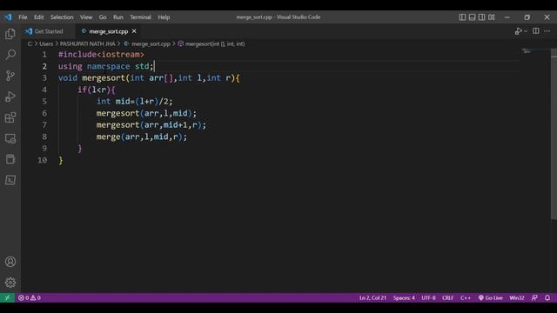This screenshot has width=557, height=313.
Task: Click line number 5 in gutter
Action: pyautogui.click(x=44, y=102)
